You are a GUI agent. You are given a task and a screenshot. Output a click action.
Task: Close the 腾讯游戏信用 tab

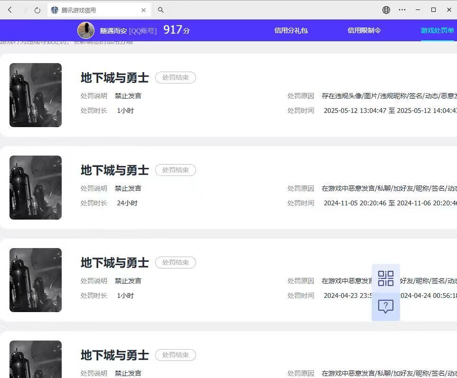click(144, 10)
